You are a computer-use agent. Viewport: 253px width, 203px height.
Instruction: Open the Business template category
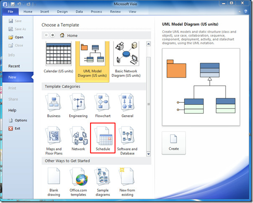coord(54,106)
